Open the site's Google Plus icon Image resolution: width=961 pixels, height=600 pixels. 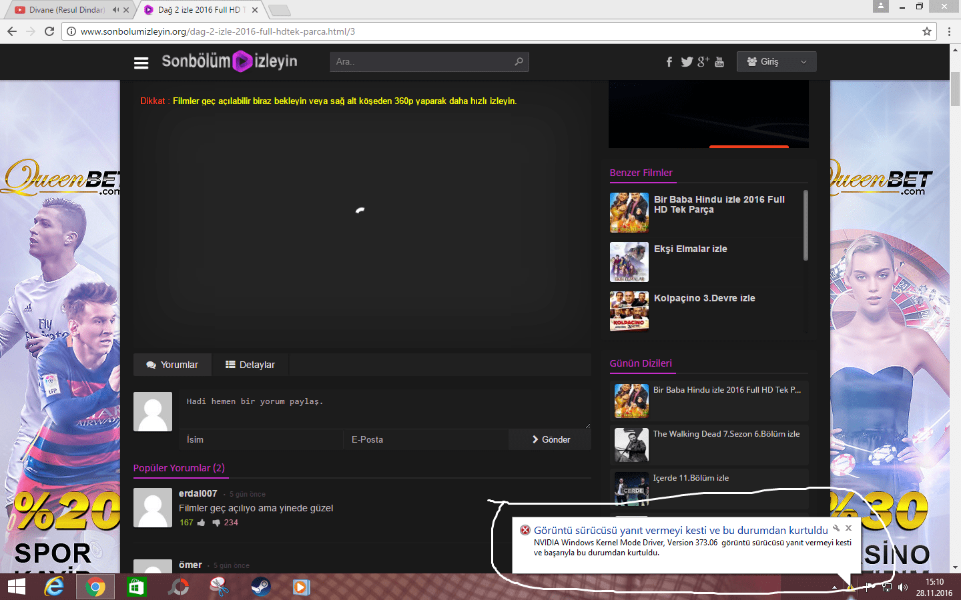pos(703,61)
